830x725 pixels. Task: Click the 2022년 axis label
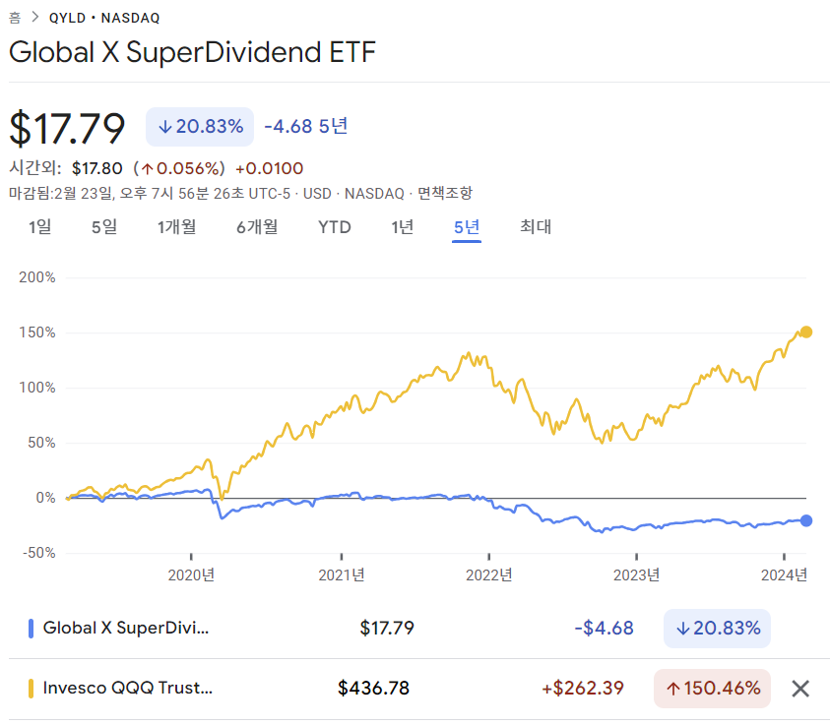pyautogui.click(x=489, y=574)
